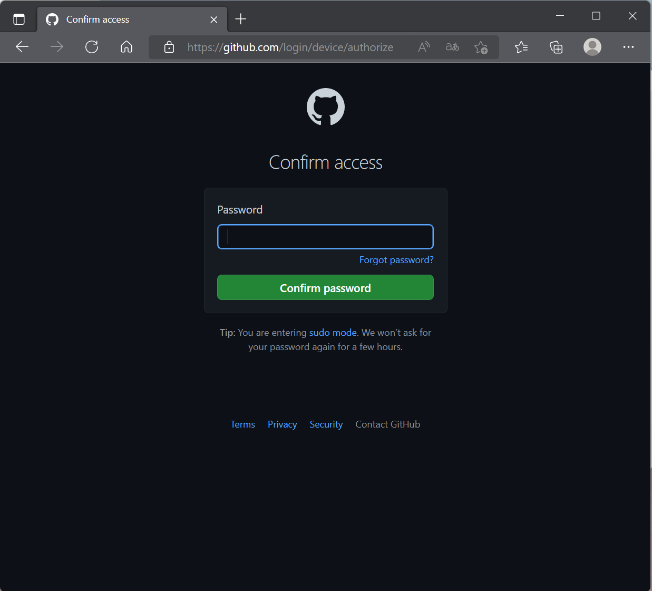Open the Favorites list icon

tap(521, 47)
